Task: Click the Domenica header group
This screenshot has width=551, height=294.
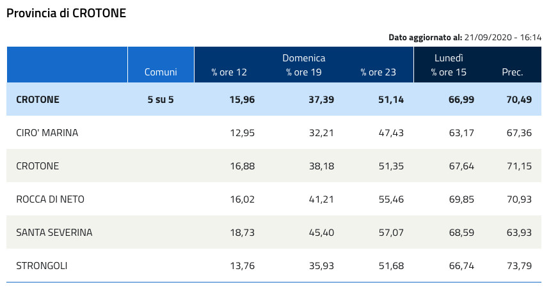Action: pos(304,58)
